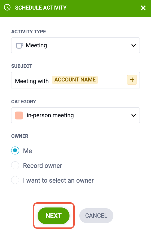Image resolution: width=151 pixels, height=234 pixels.
Task: Click the peach category color swatch
Action: click(19, 115)
